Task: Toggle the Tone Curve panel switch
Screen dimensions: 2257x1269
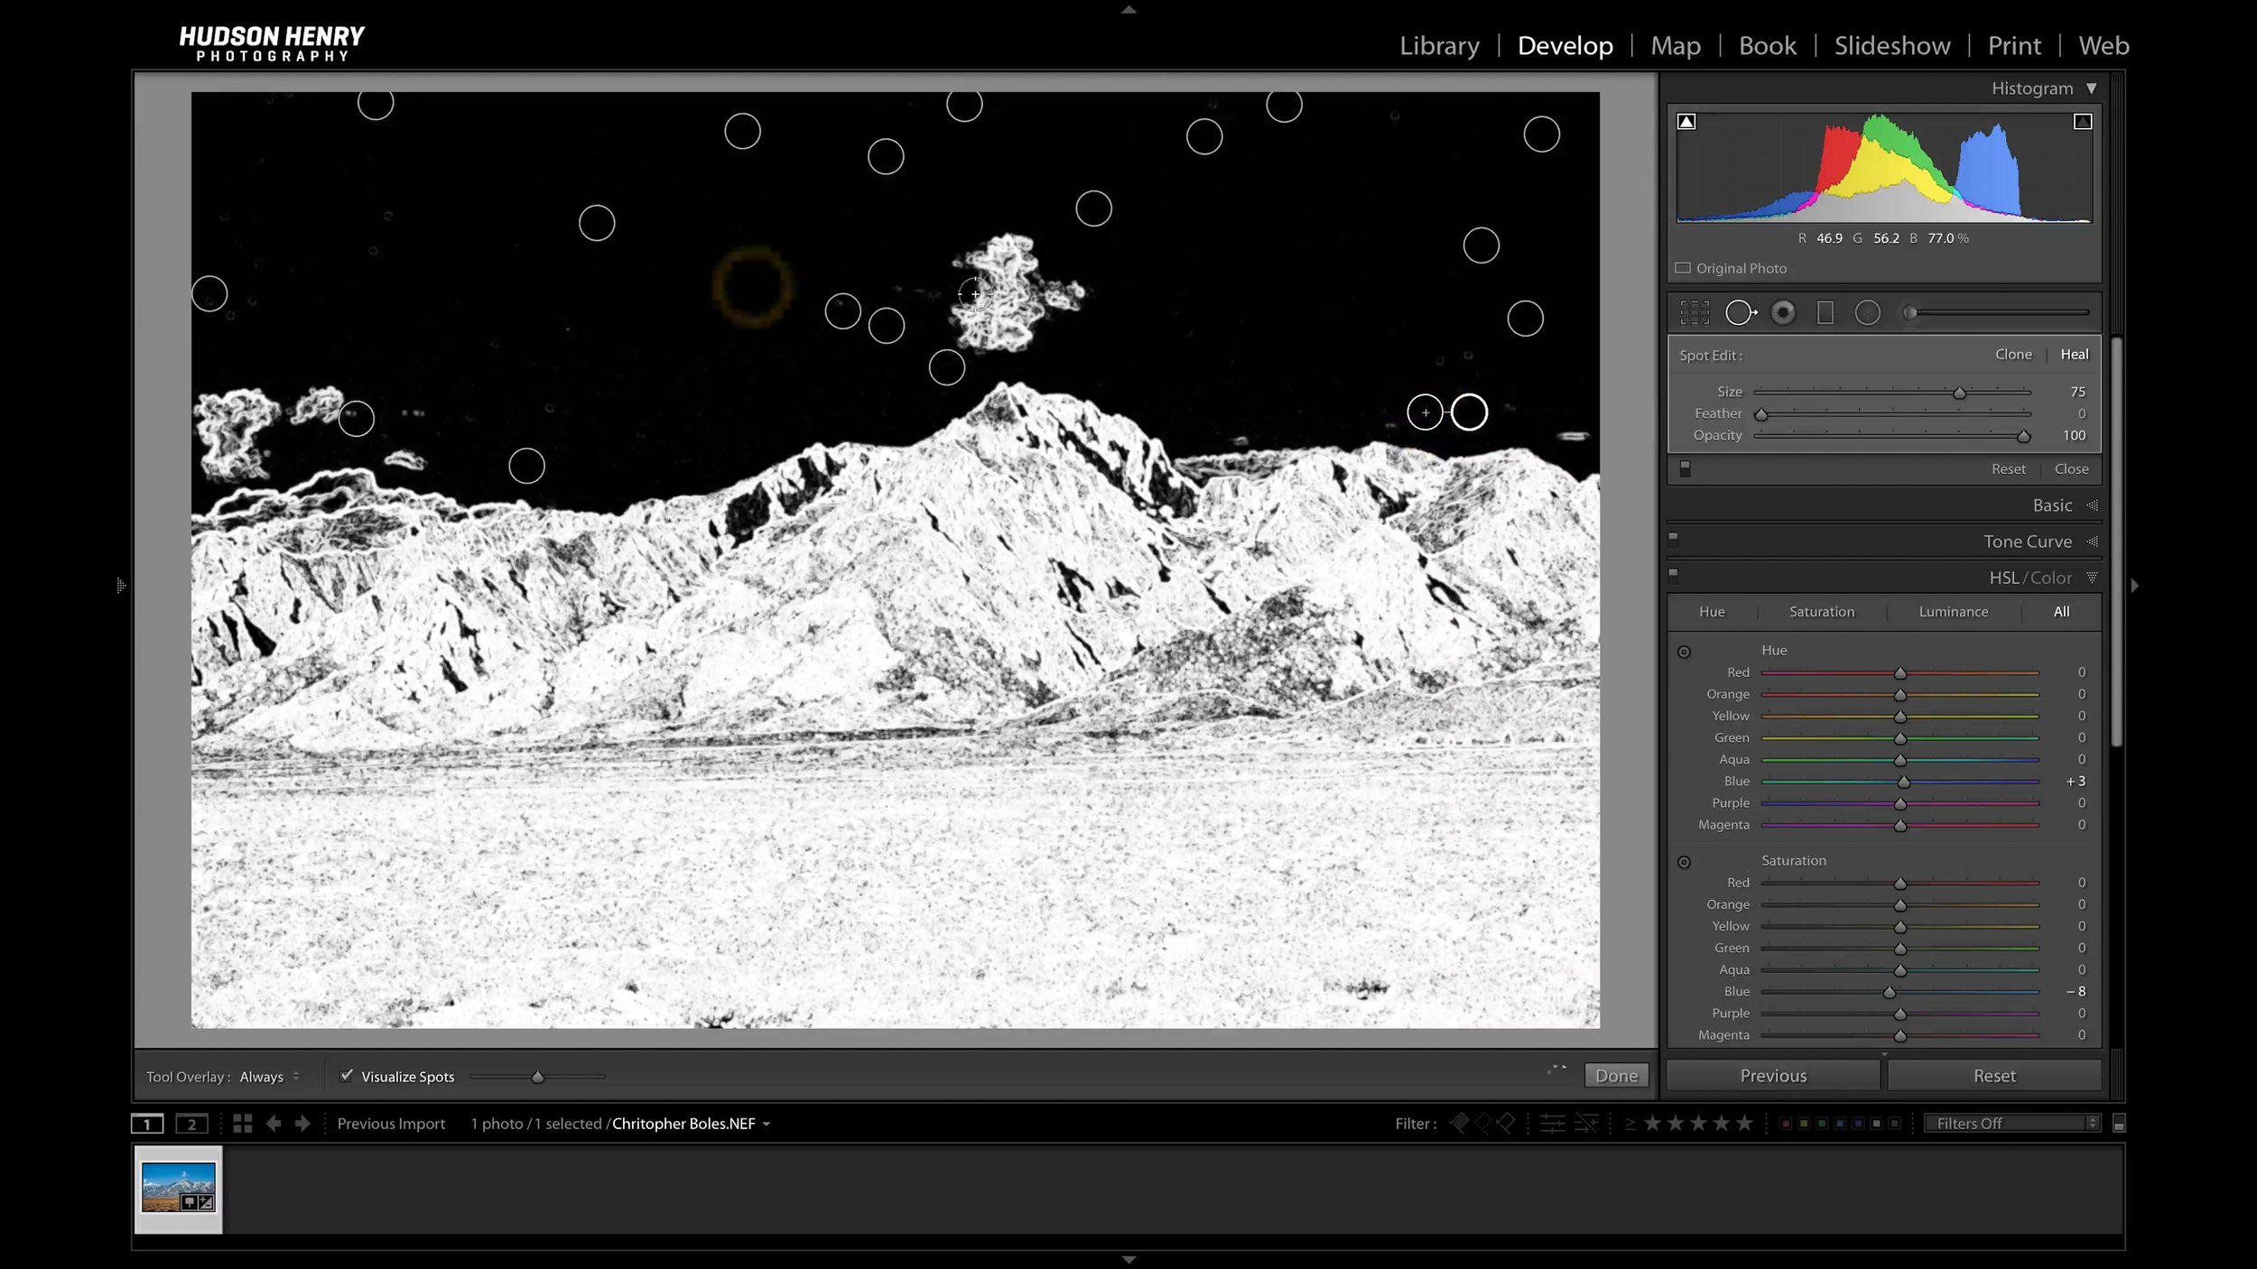Action: click(x=1673, y=539)
